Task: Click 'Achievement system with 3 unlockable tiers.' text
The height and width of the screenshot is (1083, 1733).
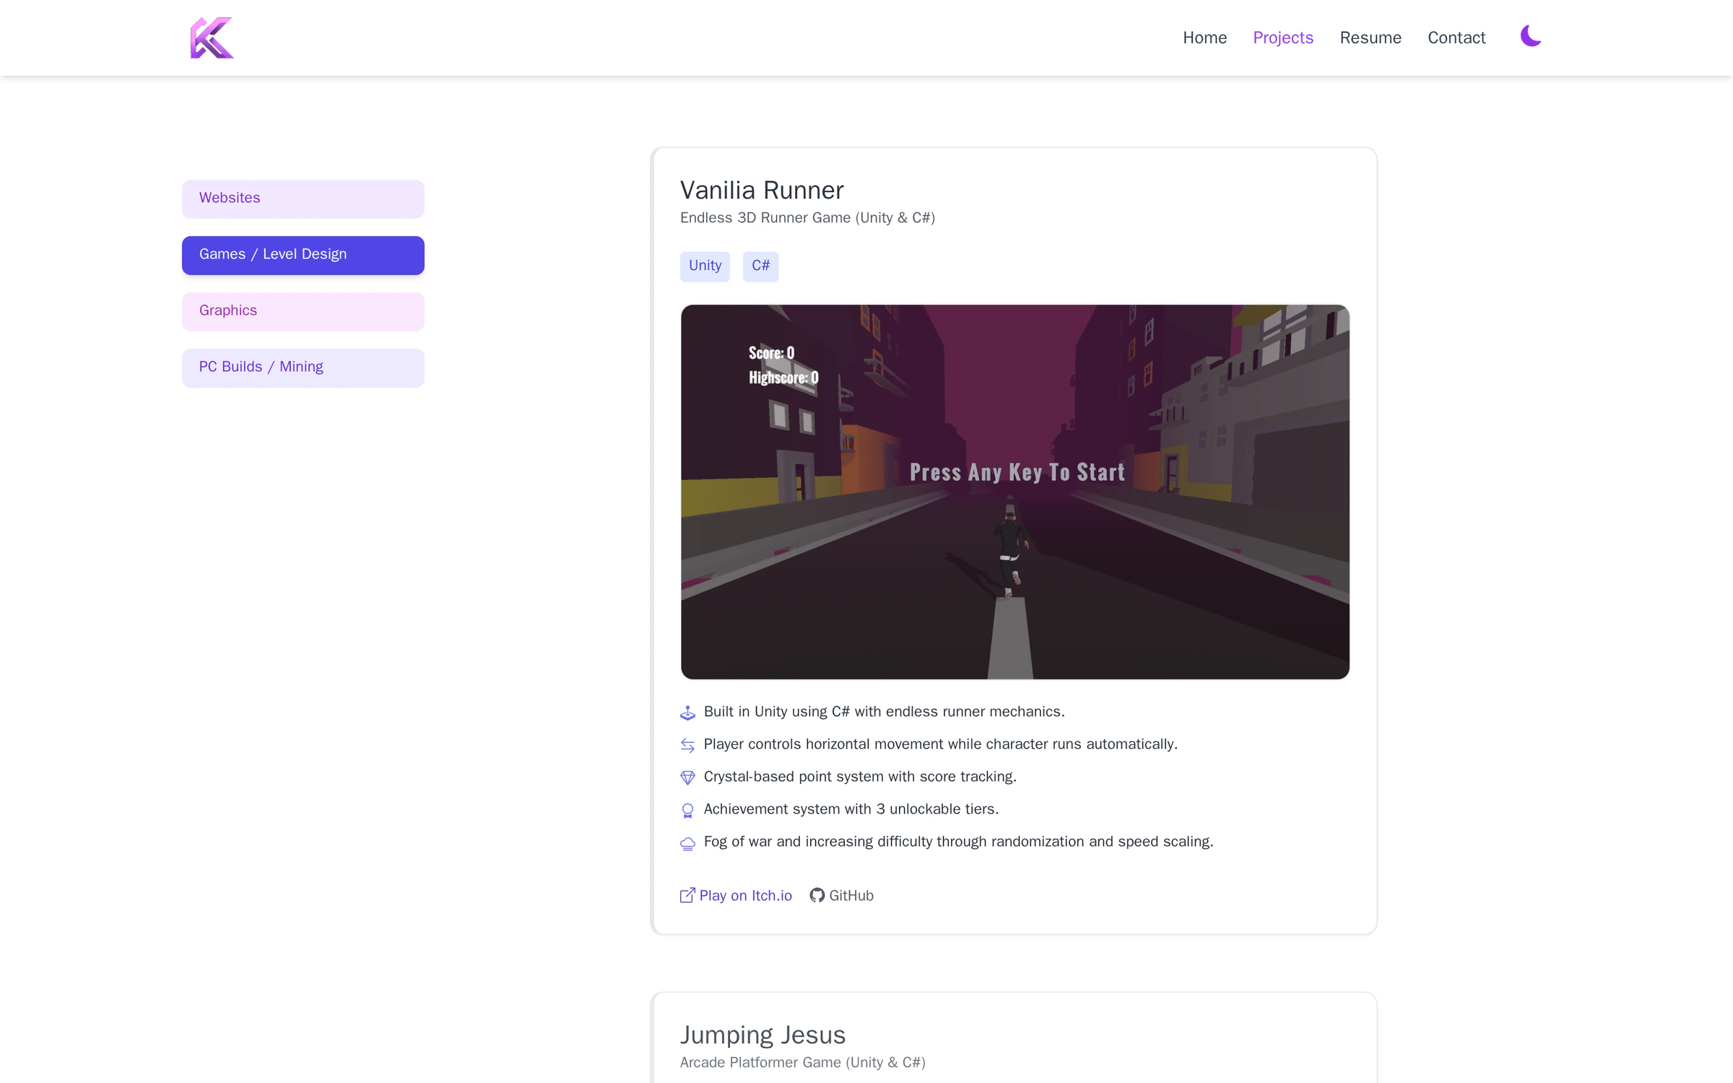Action: (851, 809)
